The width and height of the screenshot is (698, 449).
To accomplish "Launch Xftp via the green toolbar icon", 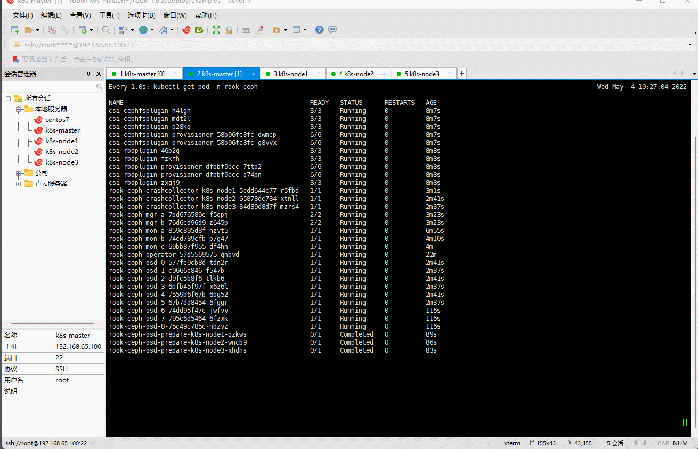I will tap(199, 30).
